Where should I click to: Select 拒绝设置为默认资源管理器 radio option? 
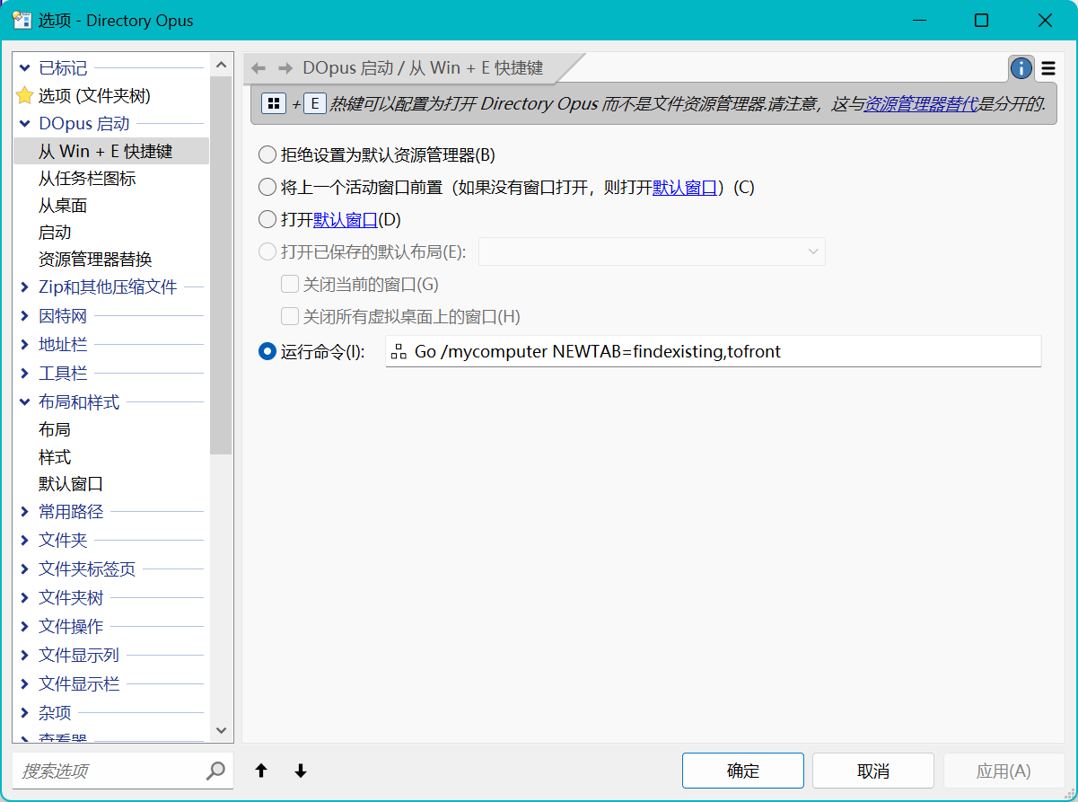coord(267,154)
